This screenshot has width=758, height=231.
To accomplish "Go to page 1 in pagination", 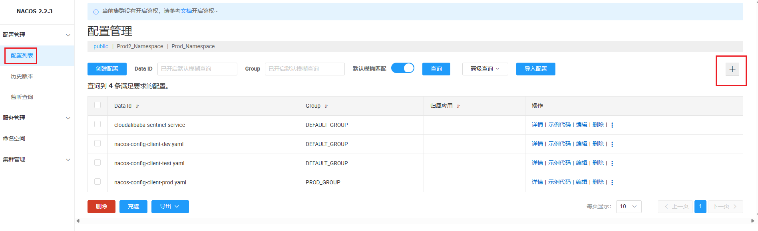I will (x=700, y=207).
